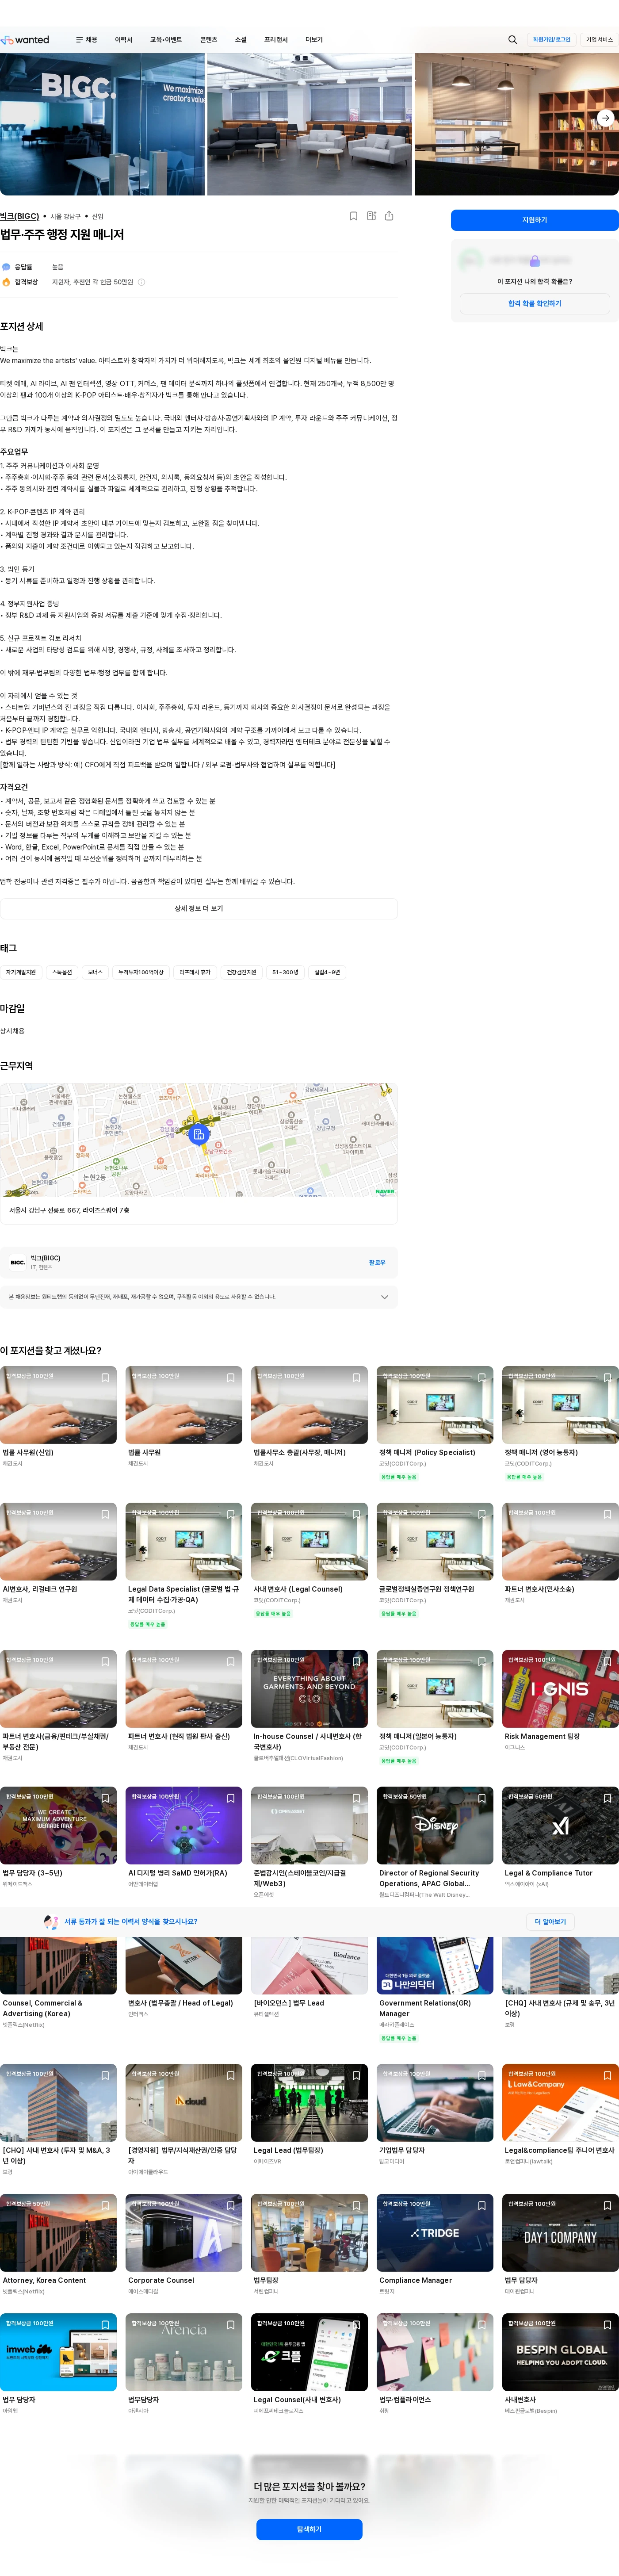Screen dimensions: 619x2576
Task: Click info icon next to 합격보상 amount
Action: (x=141, y=282)
